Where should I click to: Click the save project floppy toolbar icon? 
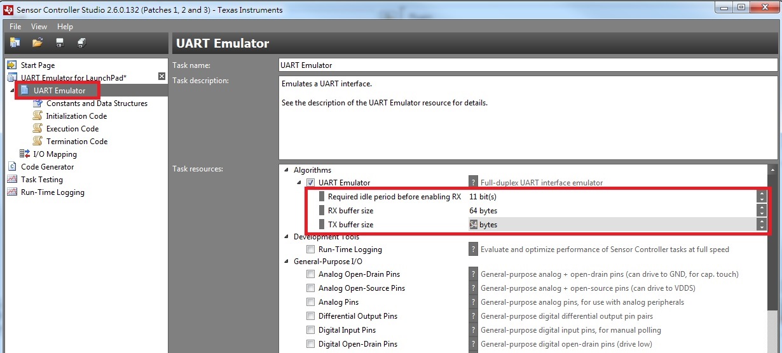point(60,43)
